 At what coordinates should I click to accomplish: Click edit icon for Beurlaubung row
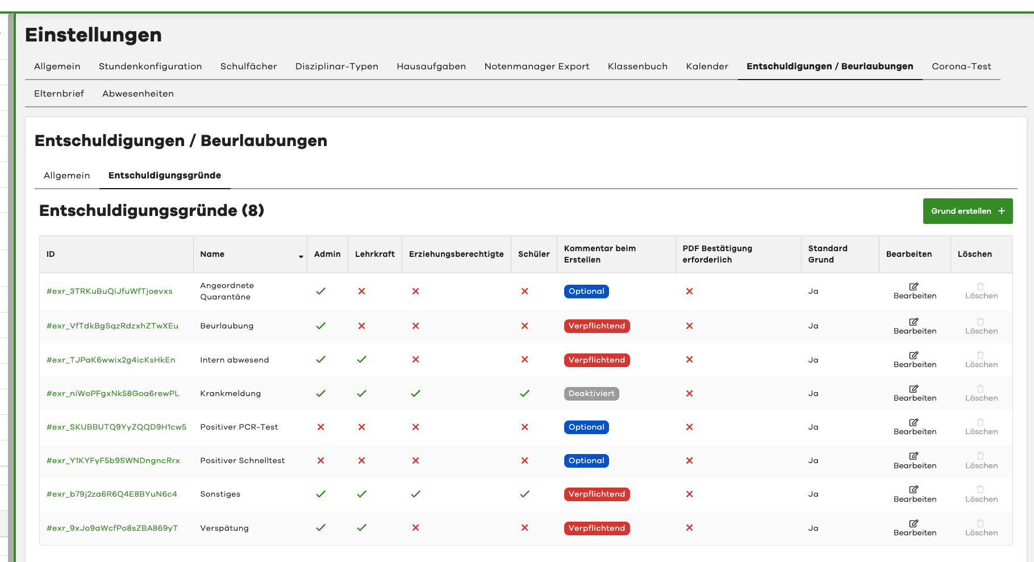pos(914,322)
